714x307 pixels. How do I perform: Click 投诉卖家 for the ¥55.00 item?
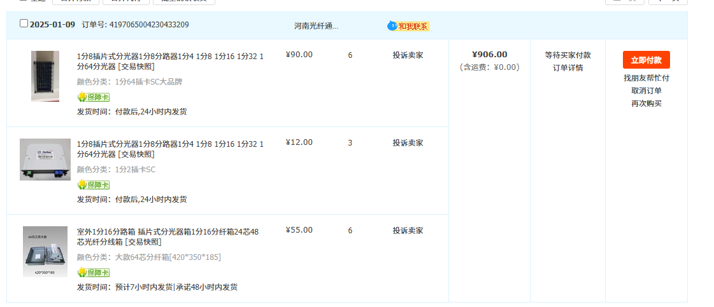(x=408, y=231)
